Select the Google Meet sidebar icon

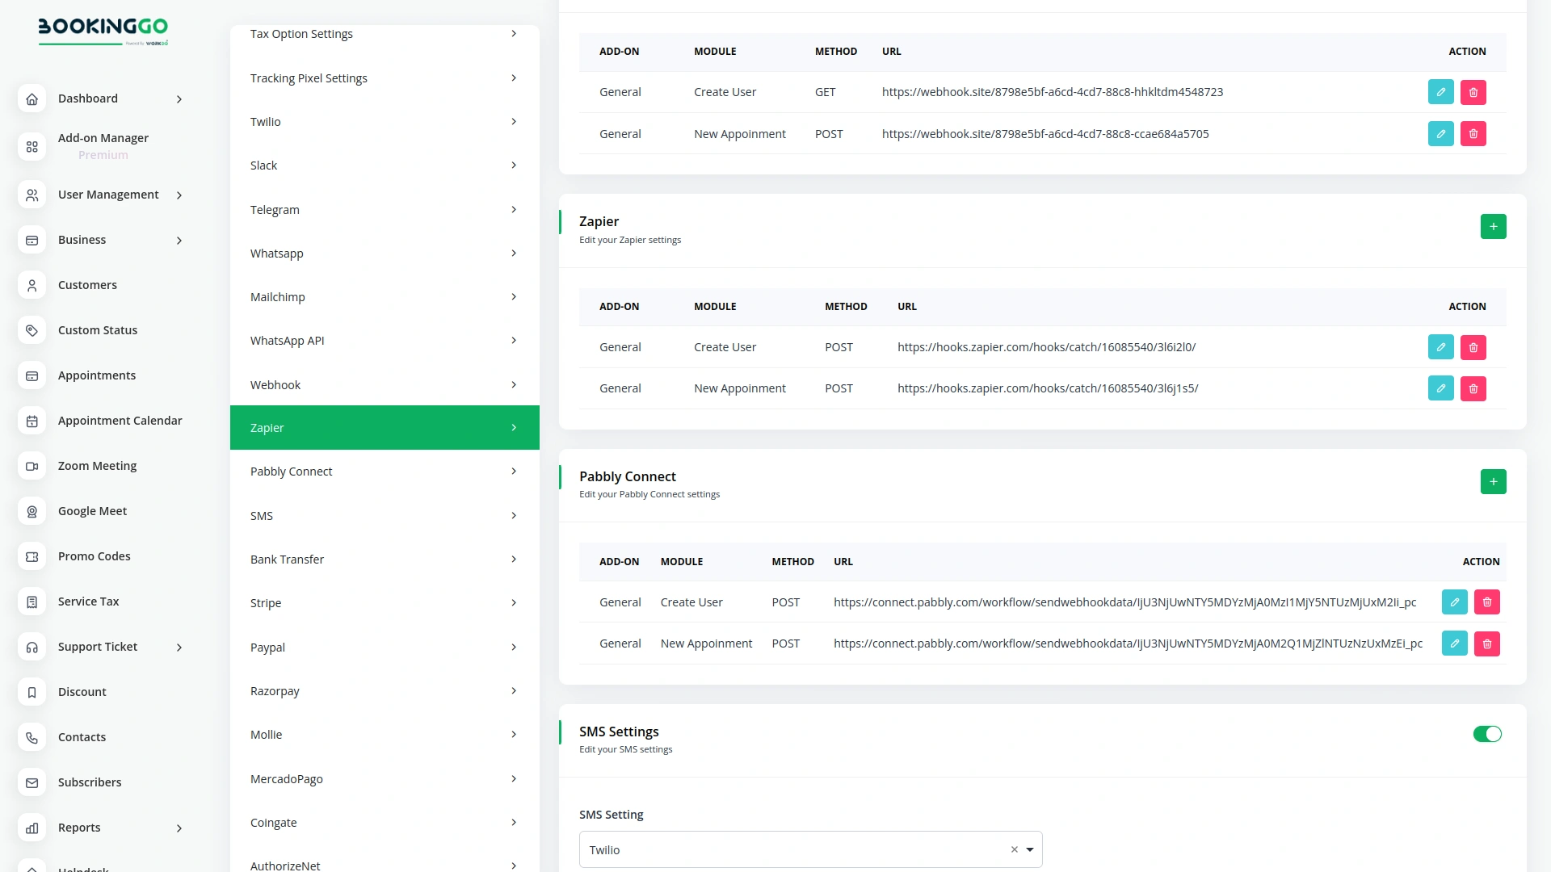32,511
